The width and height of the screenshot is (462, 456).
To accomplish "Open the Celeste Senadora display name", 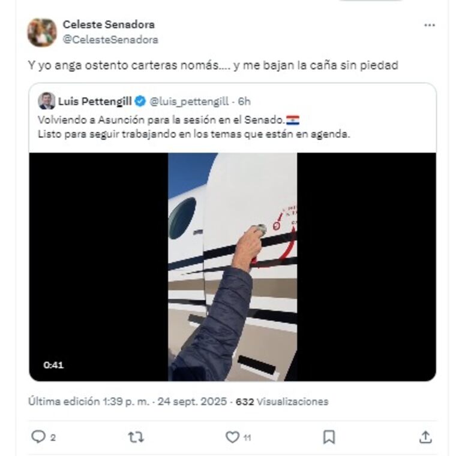I will pos(109,25).
